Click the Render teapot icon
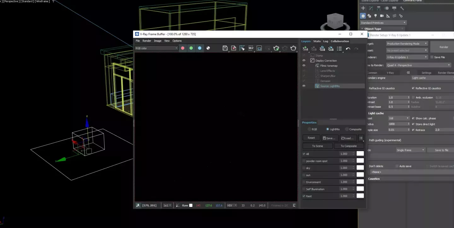This screenshot has width=454, height=228. pyautogui.click(x=293, y=48)
